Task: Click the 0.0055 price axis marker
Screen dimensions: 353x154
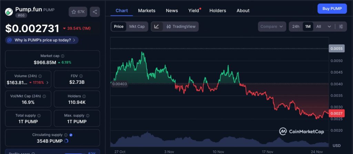Action: [336, 48]
